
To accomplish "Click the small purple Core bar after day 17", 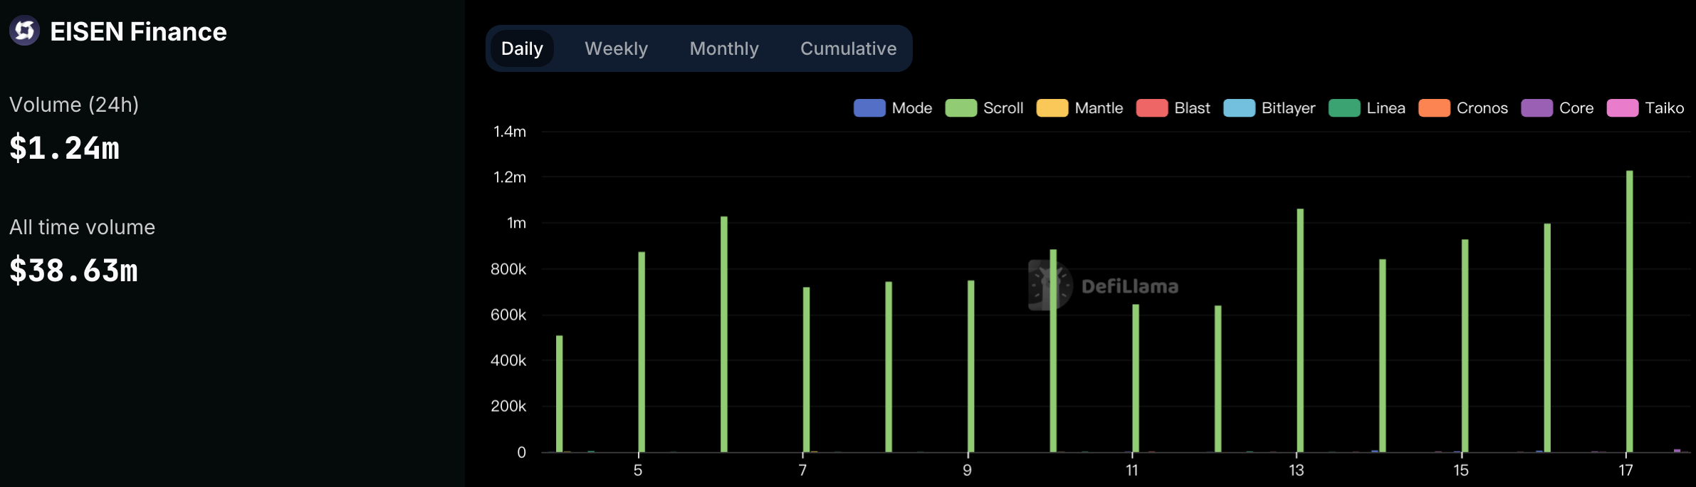I will coord(1677,450).
